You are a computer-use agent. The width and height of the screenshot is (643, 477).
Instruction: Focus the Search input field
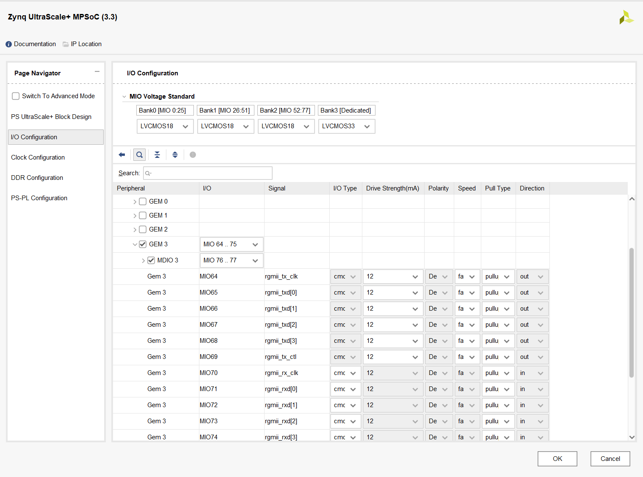pyautogui.click(x=208, y=173)
